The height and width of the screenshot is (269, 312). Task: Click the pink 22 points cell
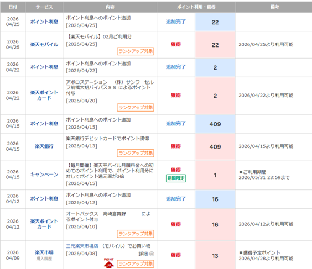[x=215, y=45]
